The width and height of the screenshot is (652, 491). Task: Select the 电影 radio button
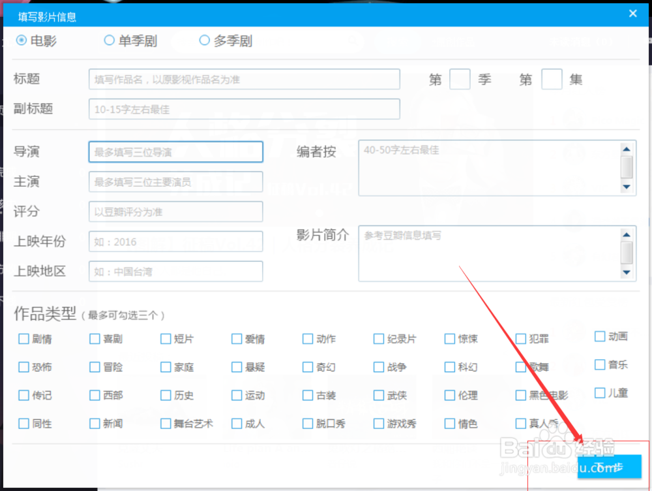pyautogui.click(x=20, y=40)
